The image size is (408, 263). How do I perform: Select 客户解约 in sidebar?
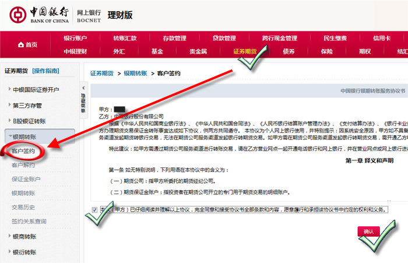click(23, 165)
